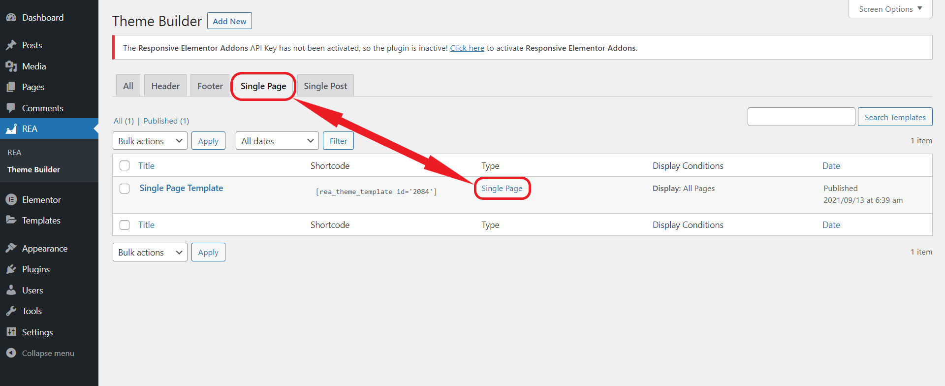Toggle the select-all checkbox in table footer
The width and height of the screenshot is (945, 386).
click(125, 225)
